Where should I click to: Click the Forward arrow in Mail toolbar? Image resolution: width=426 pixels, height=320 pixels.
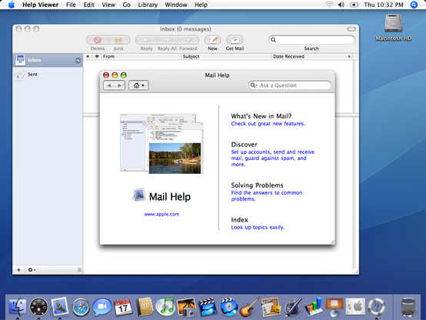[188, 40]
